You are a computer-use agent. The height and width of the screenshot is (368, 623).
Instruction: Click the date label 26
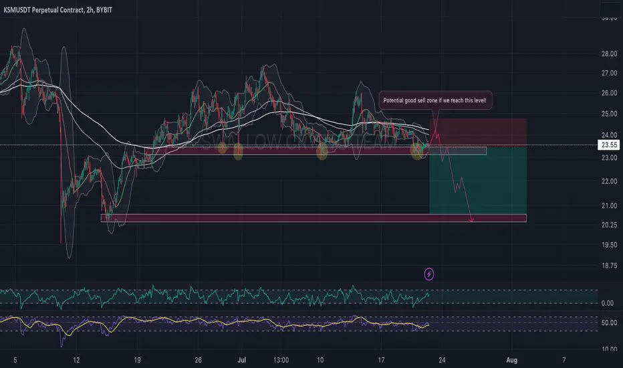198,360
